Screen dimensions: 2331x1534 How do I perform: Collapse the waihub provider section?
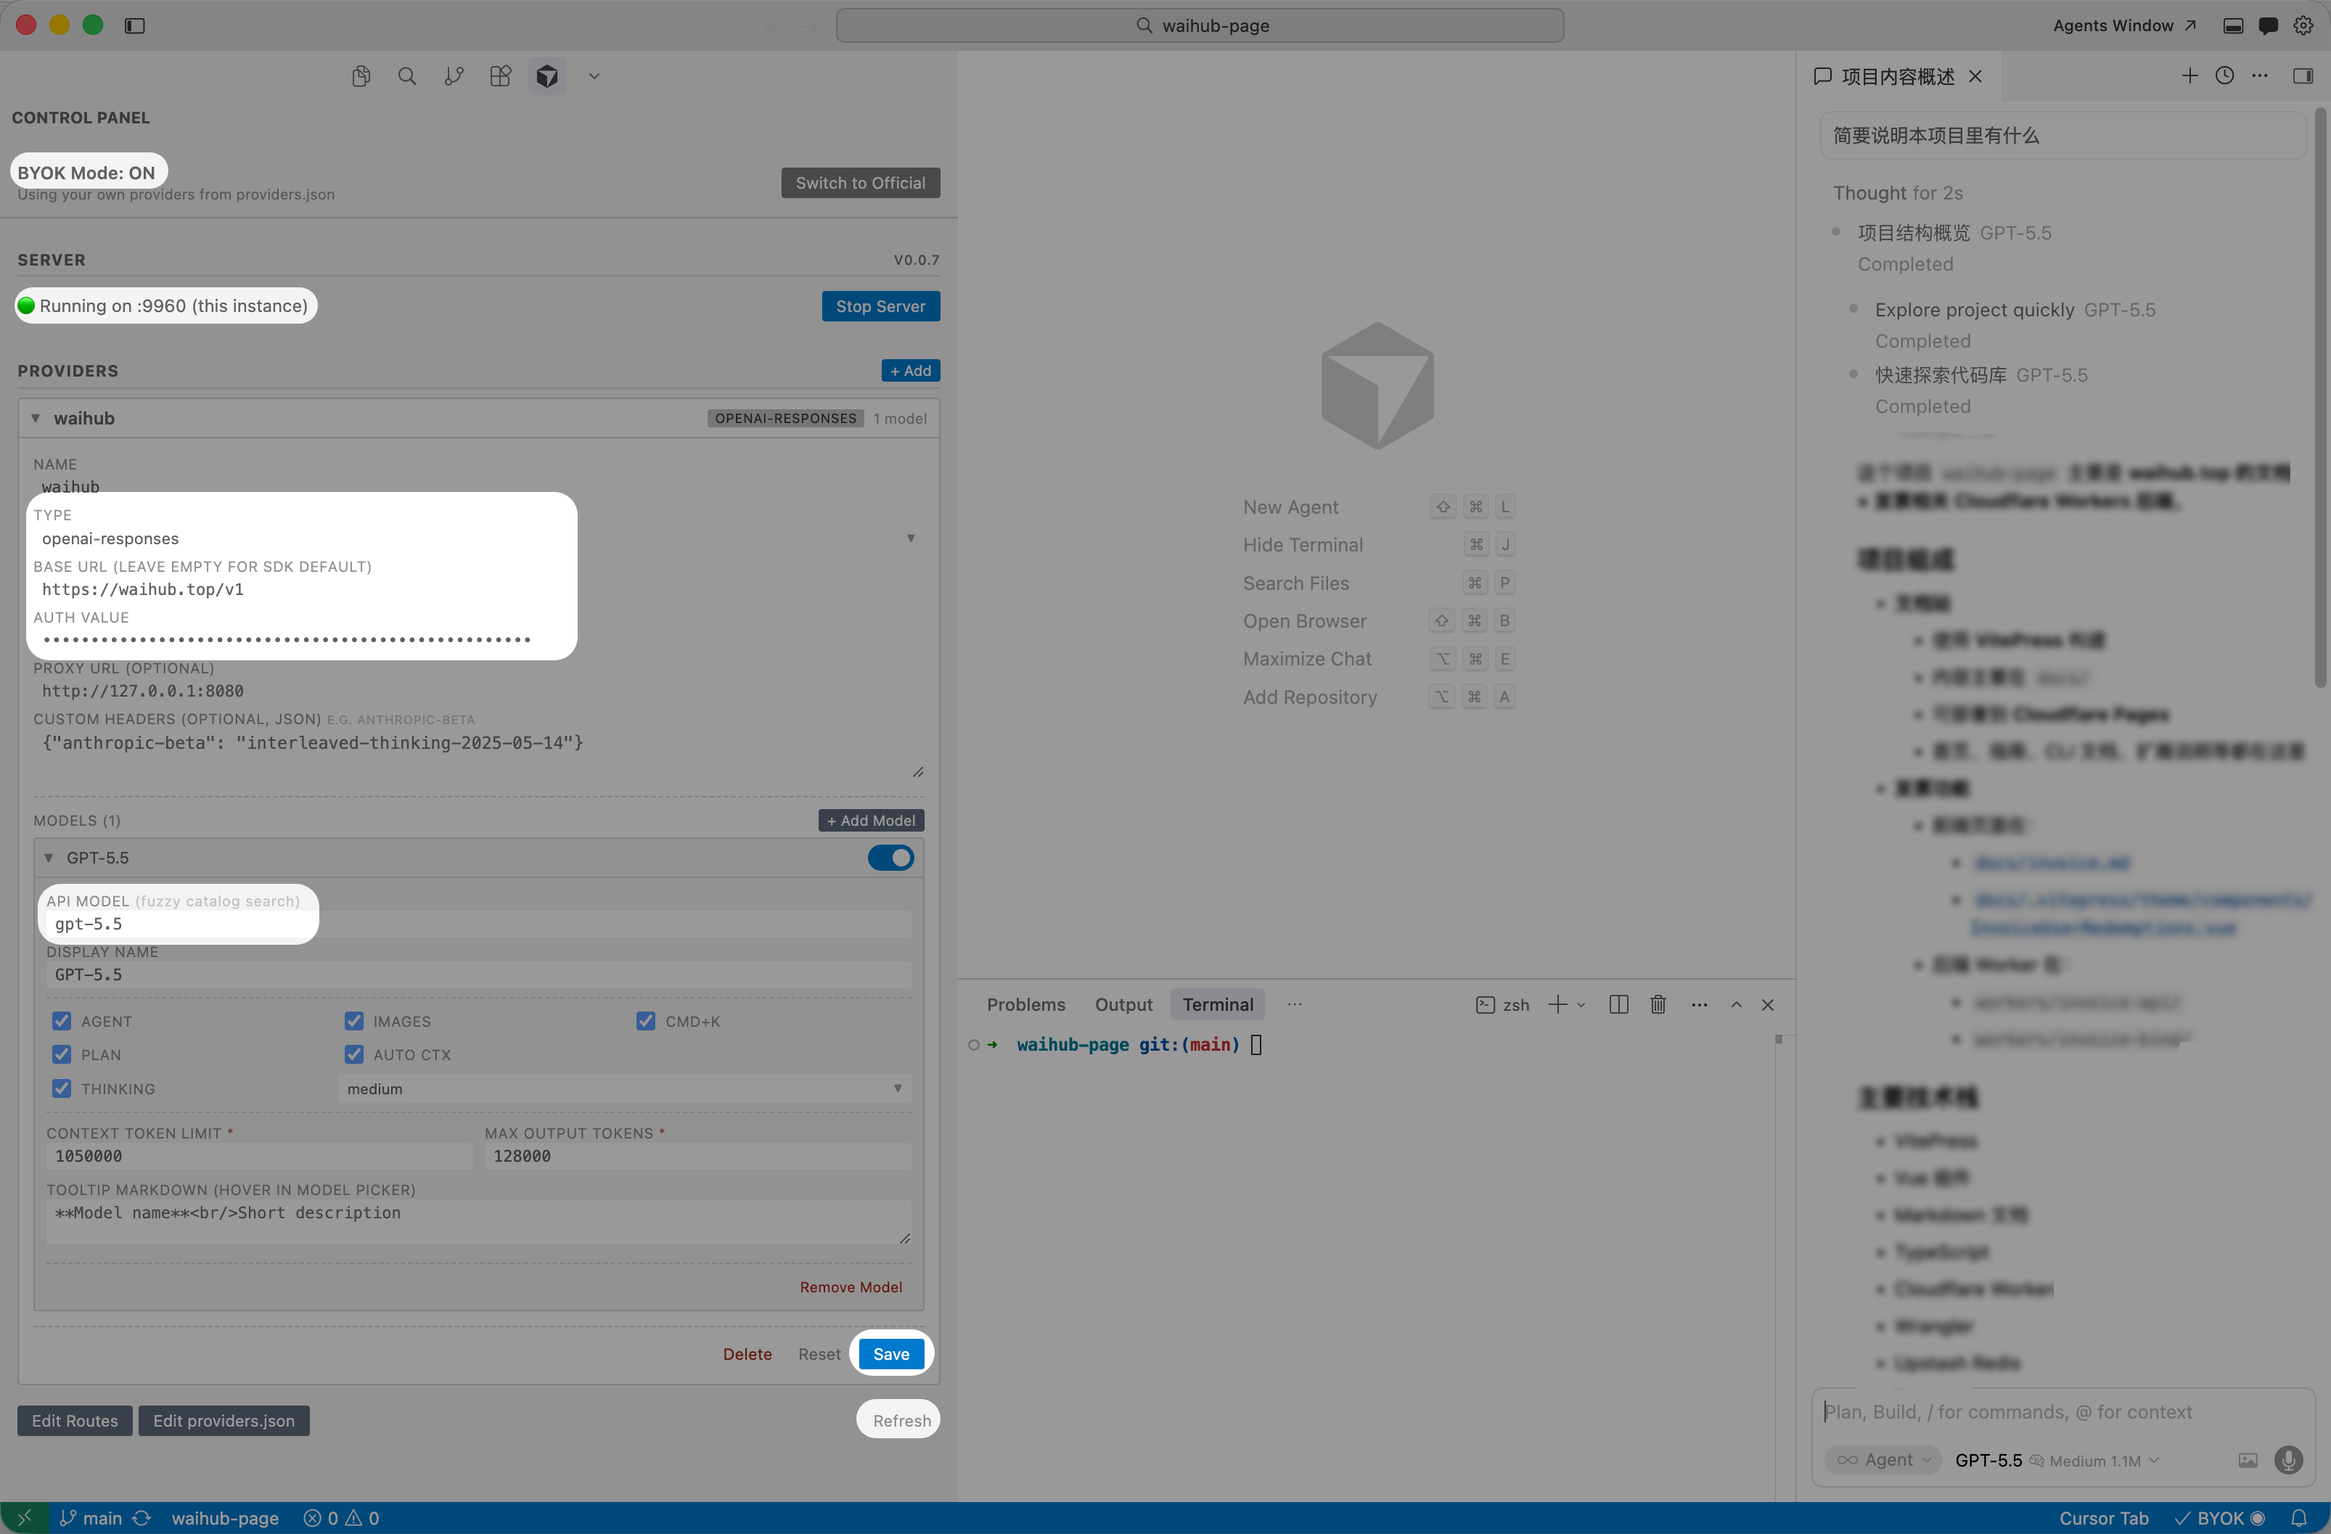[36, 418]
